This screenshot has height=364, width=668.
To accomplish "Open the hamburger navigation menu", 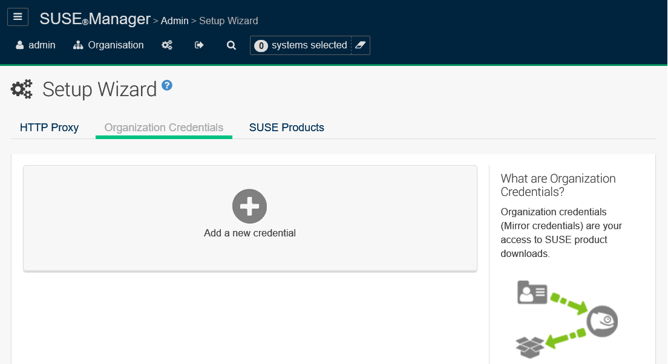I will [18, 17].
